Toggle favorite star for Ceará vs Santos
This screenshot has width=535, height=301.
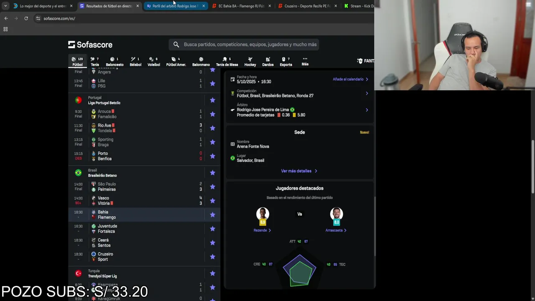[212, 242]
